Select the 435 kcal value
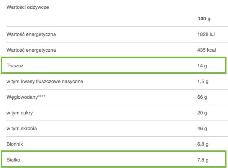 207,50
